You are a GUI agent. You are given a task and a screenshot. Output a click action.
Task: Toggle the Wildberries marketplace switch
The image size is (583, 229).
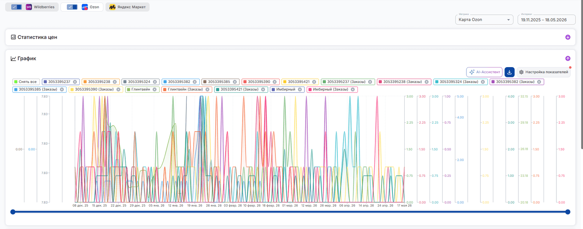coord(16,7)
